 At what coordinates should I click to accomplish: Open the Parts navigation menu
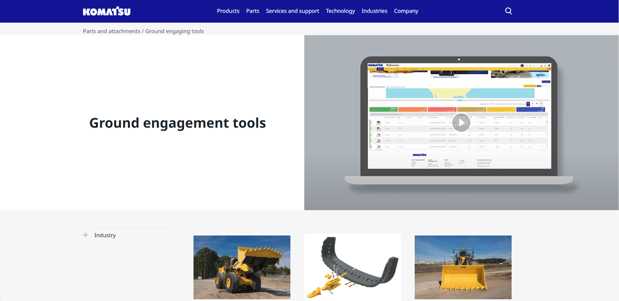253,11
